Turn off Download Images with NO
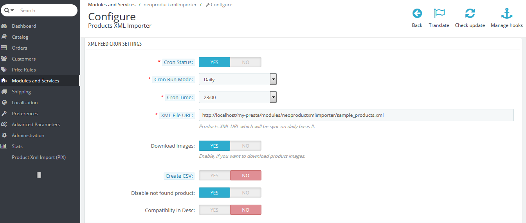The image size is (526, 223). [245, 146]
